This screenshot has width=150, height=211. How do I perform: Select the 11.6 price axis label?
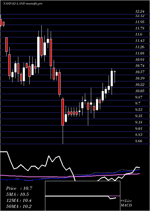pyautogui.click(x=139, y=34)
